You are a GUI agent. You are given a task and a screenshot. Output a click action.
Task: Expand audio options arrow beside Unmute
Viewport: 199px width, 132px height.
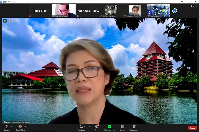coord(12,126)
